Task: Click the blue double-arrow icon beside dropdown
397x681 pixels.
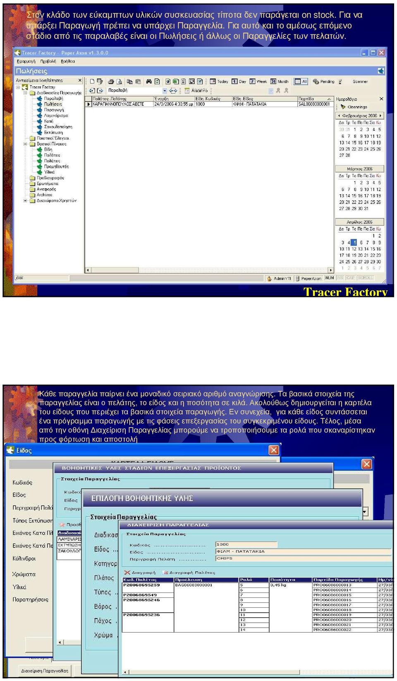Action: click(173, 91)
